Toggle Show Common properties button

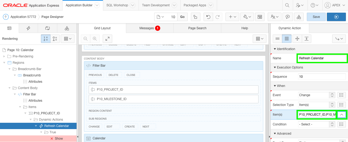pos(278,39)
